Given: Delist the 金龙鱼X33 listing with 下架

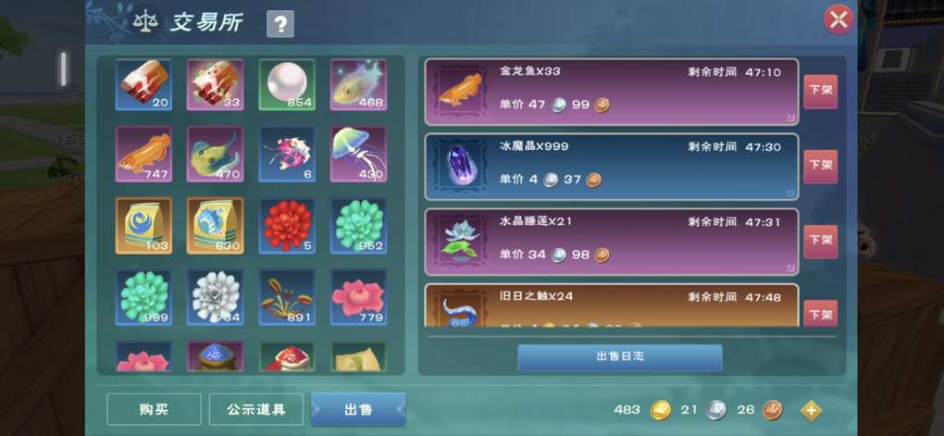Looking at the screenshot, I should pyautogui.click(x=821, y=92).
